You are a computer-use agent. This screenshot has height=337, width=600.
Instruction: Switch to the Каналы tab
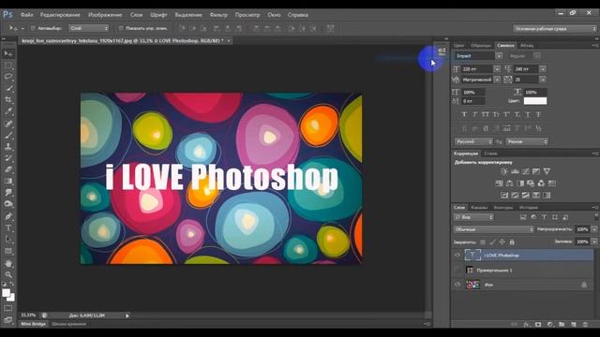point(479,208)
